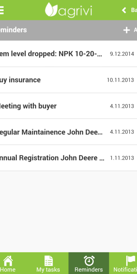
Task: Click the back chevron arrow
Action: [124, 10]
